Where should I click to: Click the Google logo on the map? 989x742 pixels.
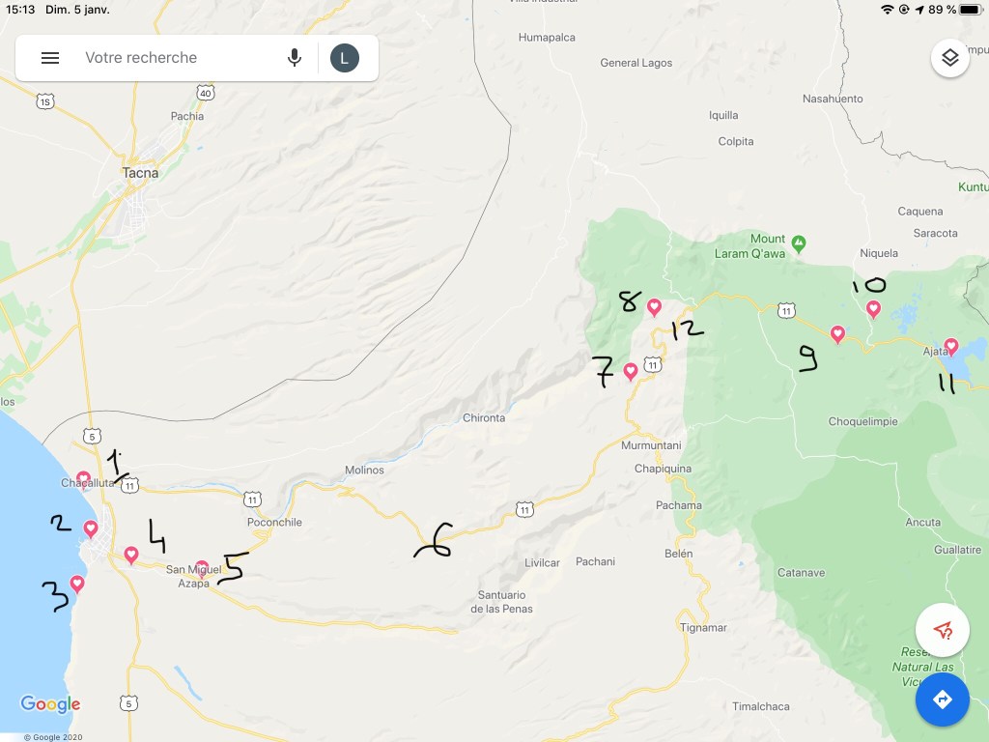click(50, 704)
